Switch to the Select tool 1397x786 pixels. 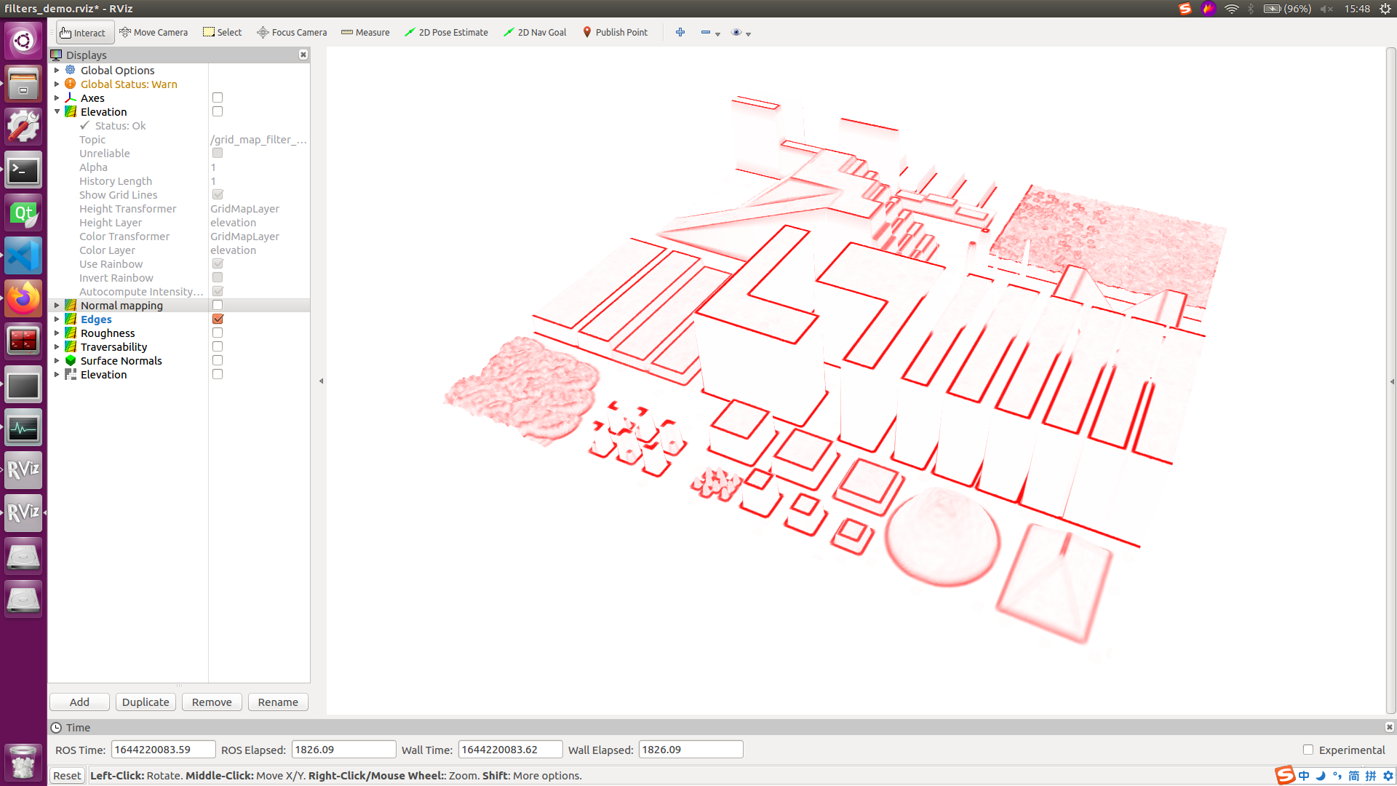click(222, 32)
